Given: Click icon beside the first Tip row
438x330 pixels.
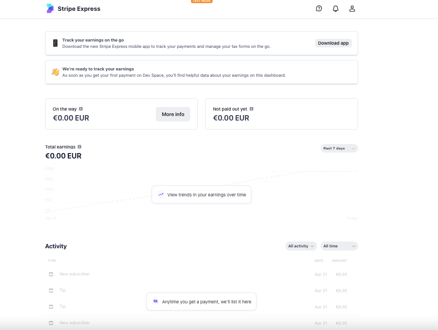Looking at the screenshot, I should (x=51, y=290).
